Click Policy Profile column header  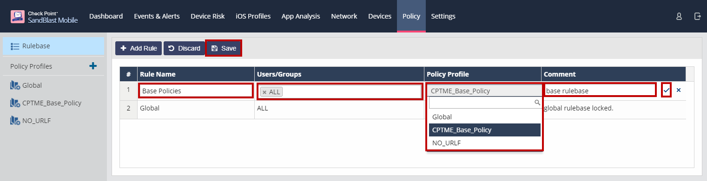click(x=483, y=74)
